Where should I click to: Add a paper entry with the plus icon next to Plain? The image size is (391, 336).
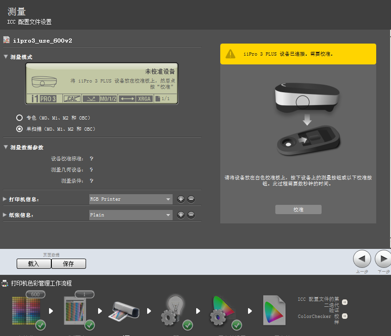pos(181,215)
